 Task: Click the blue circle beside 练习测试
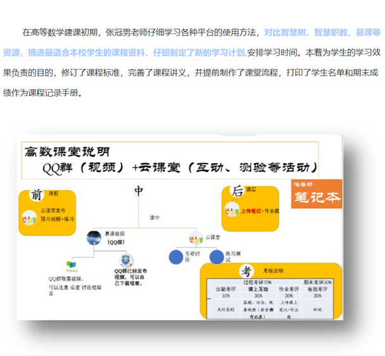tap(217, 257)
